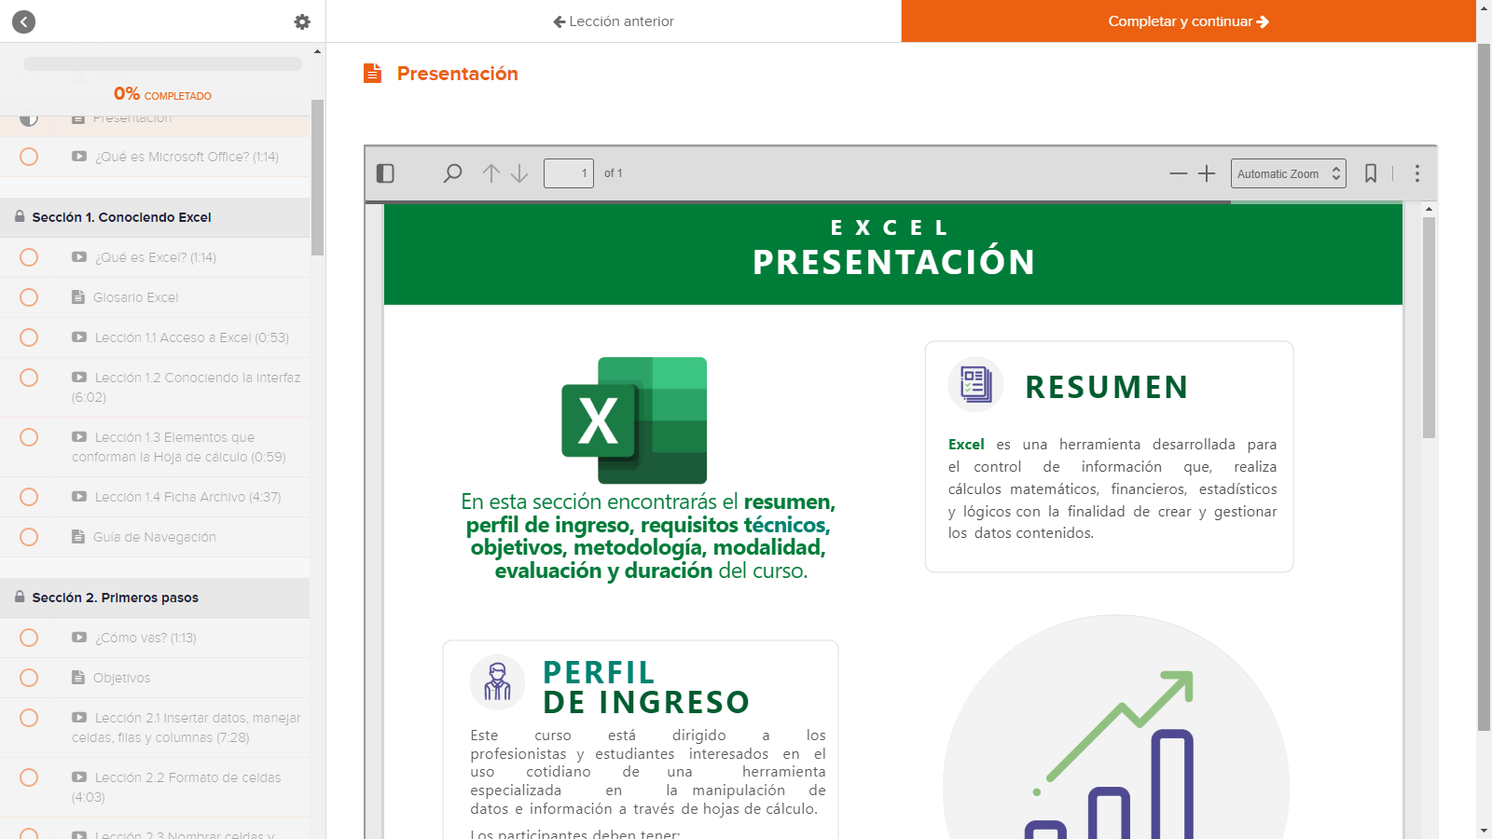Open the Automatic Zoom dropdown
1492x839 pixels.
click(1288, 173)
